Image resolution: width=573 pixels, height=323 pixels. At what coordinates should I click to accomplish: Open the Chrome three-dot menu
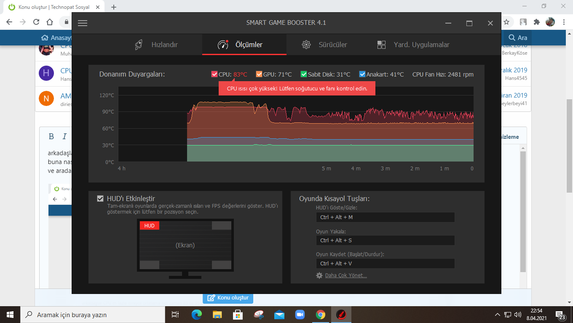pos(564,22)
